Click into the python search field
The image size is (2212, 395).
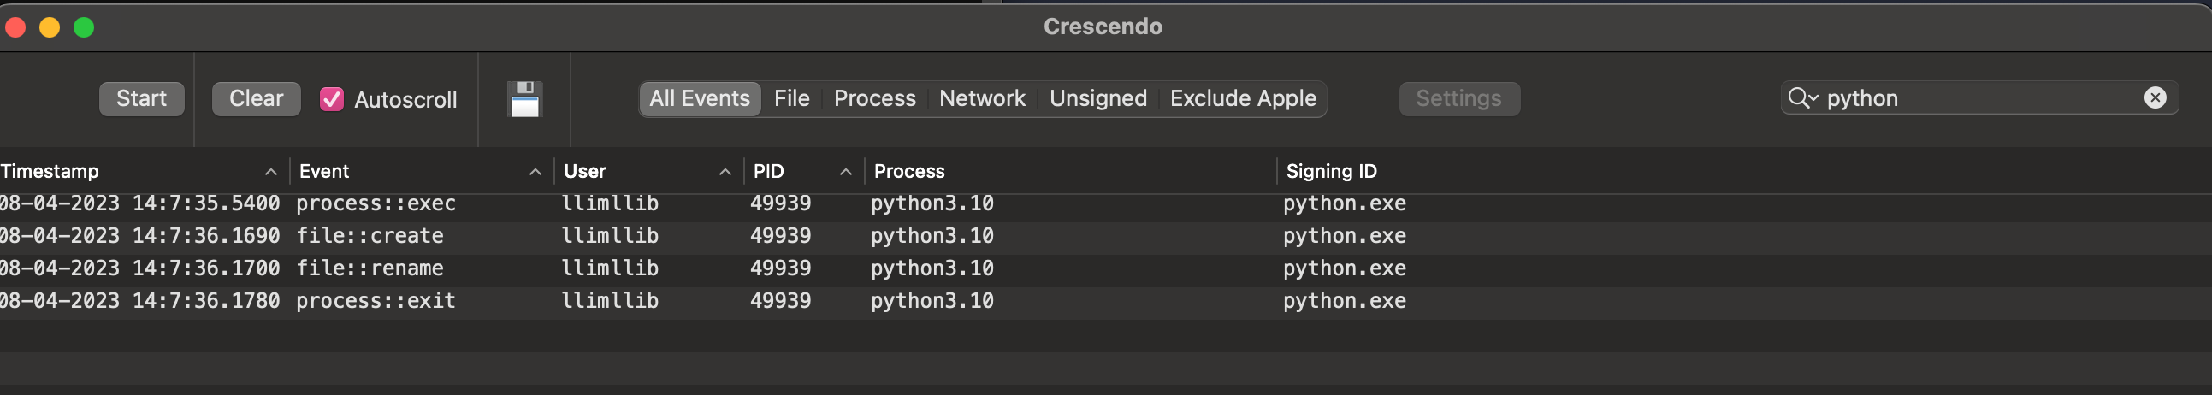[1975, 97]
